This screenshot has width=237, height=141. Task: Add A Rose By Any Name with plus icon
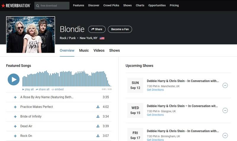coord(15,97)
